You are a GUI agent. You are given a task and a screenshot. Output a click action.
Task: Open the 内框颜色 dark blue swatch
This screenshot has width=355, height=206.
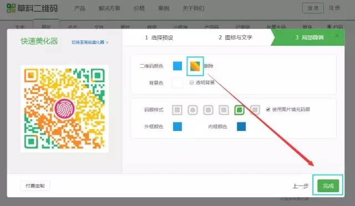(x=241, y=126)
